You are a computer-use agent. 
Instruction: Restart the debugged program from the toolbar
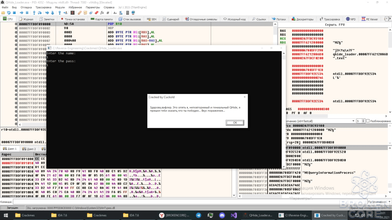[9, 13]
